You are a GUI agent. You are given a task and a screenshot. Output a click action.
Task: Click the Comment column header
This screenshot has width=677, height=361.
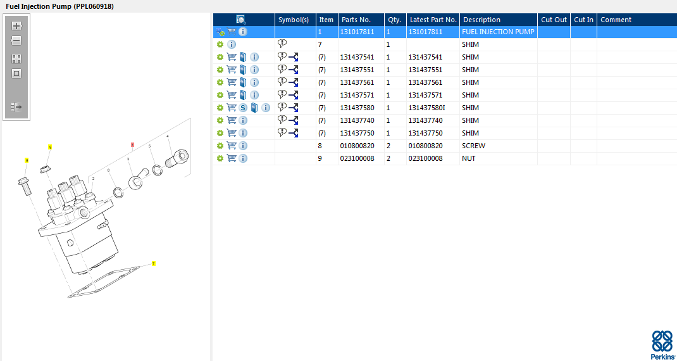(x=637, y=20)
